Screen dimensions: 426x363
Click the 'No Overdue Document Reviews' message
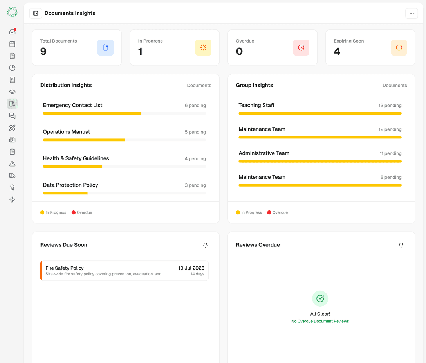pos(320,321)
